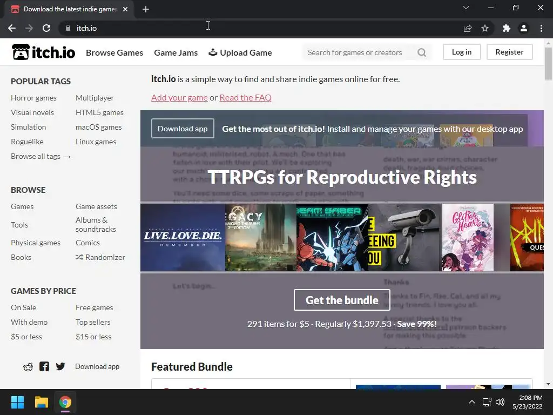Select the macOS games tag
The height and width of the screenshot is (415, 553).
coord(99,127)
